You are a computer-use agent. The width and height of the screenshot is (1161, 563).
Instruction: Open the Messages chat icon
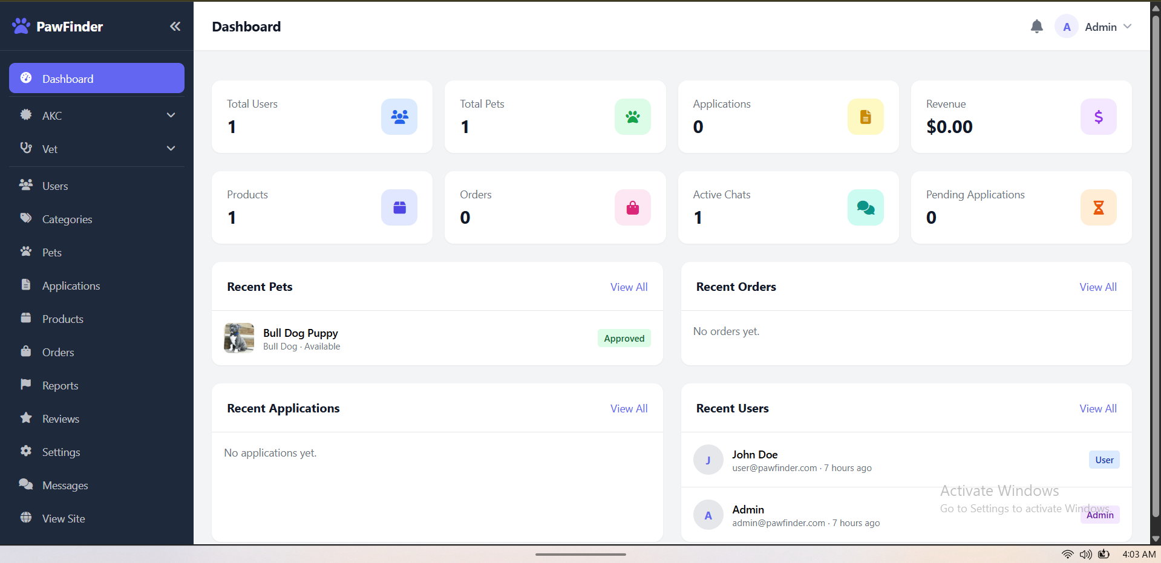[x=25, y=484]
